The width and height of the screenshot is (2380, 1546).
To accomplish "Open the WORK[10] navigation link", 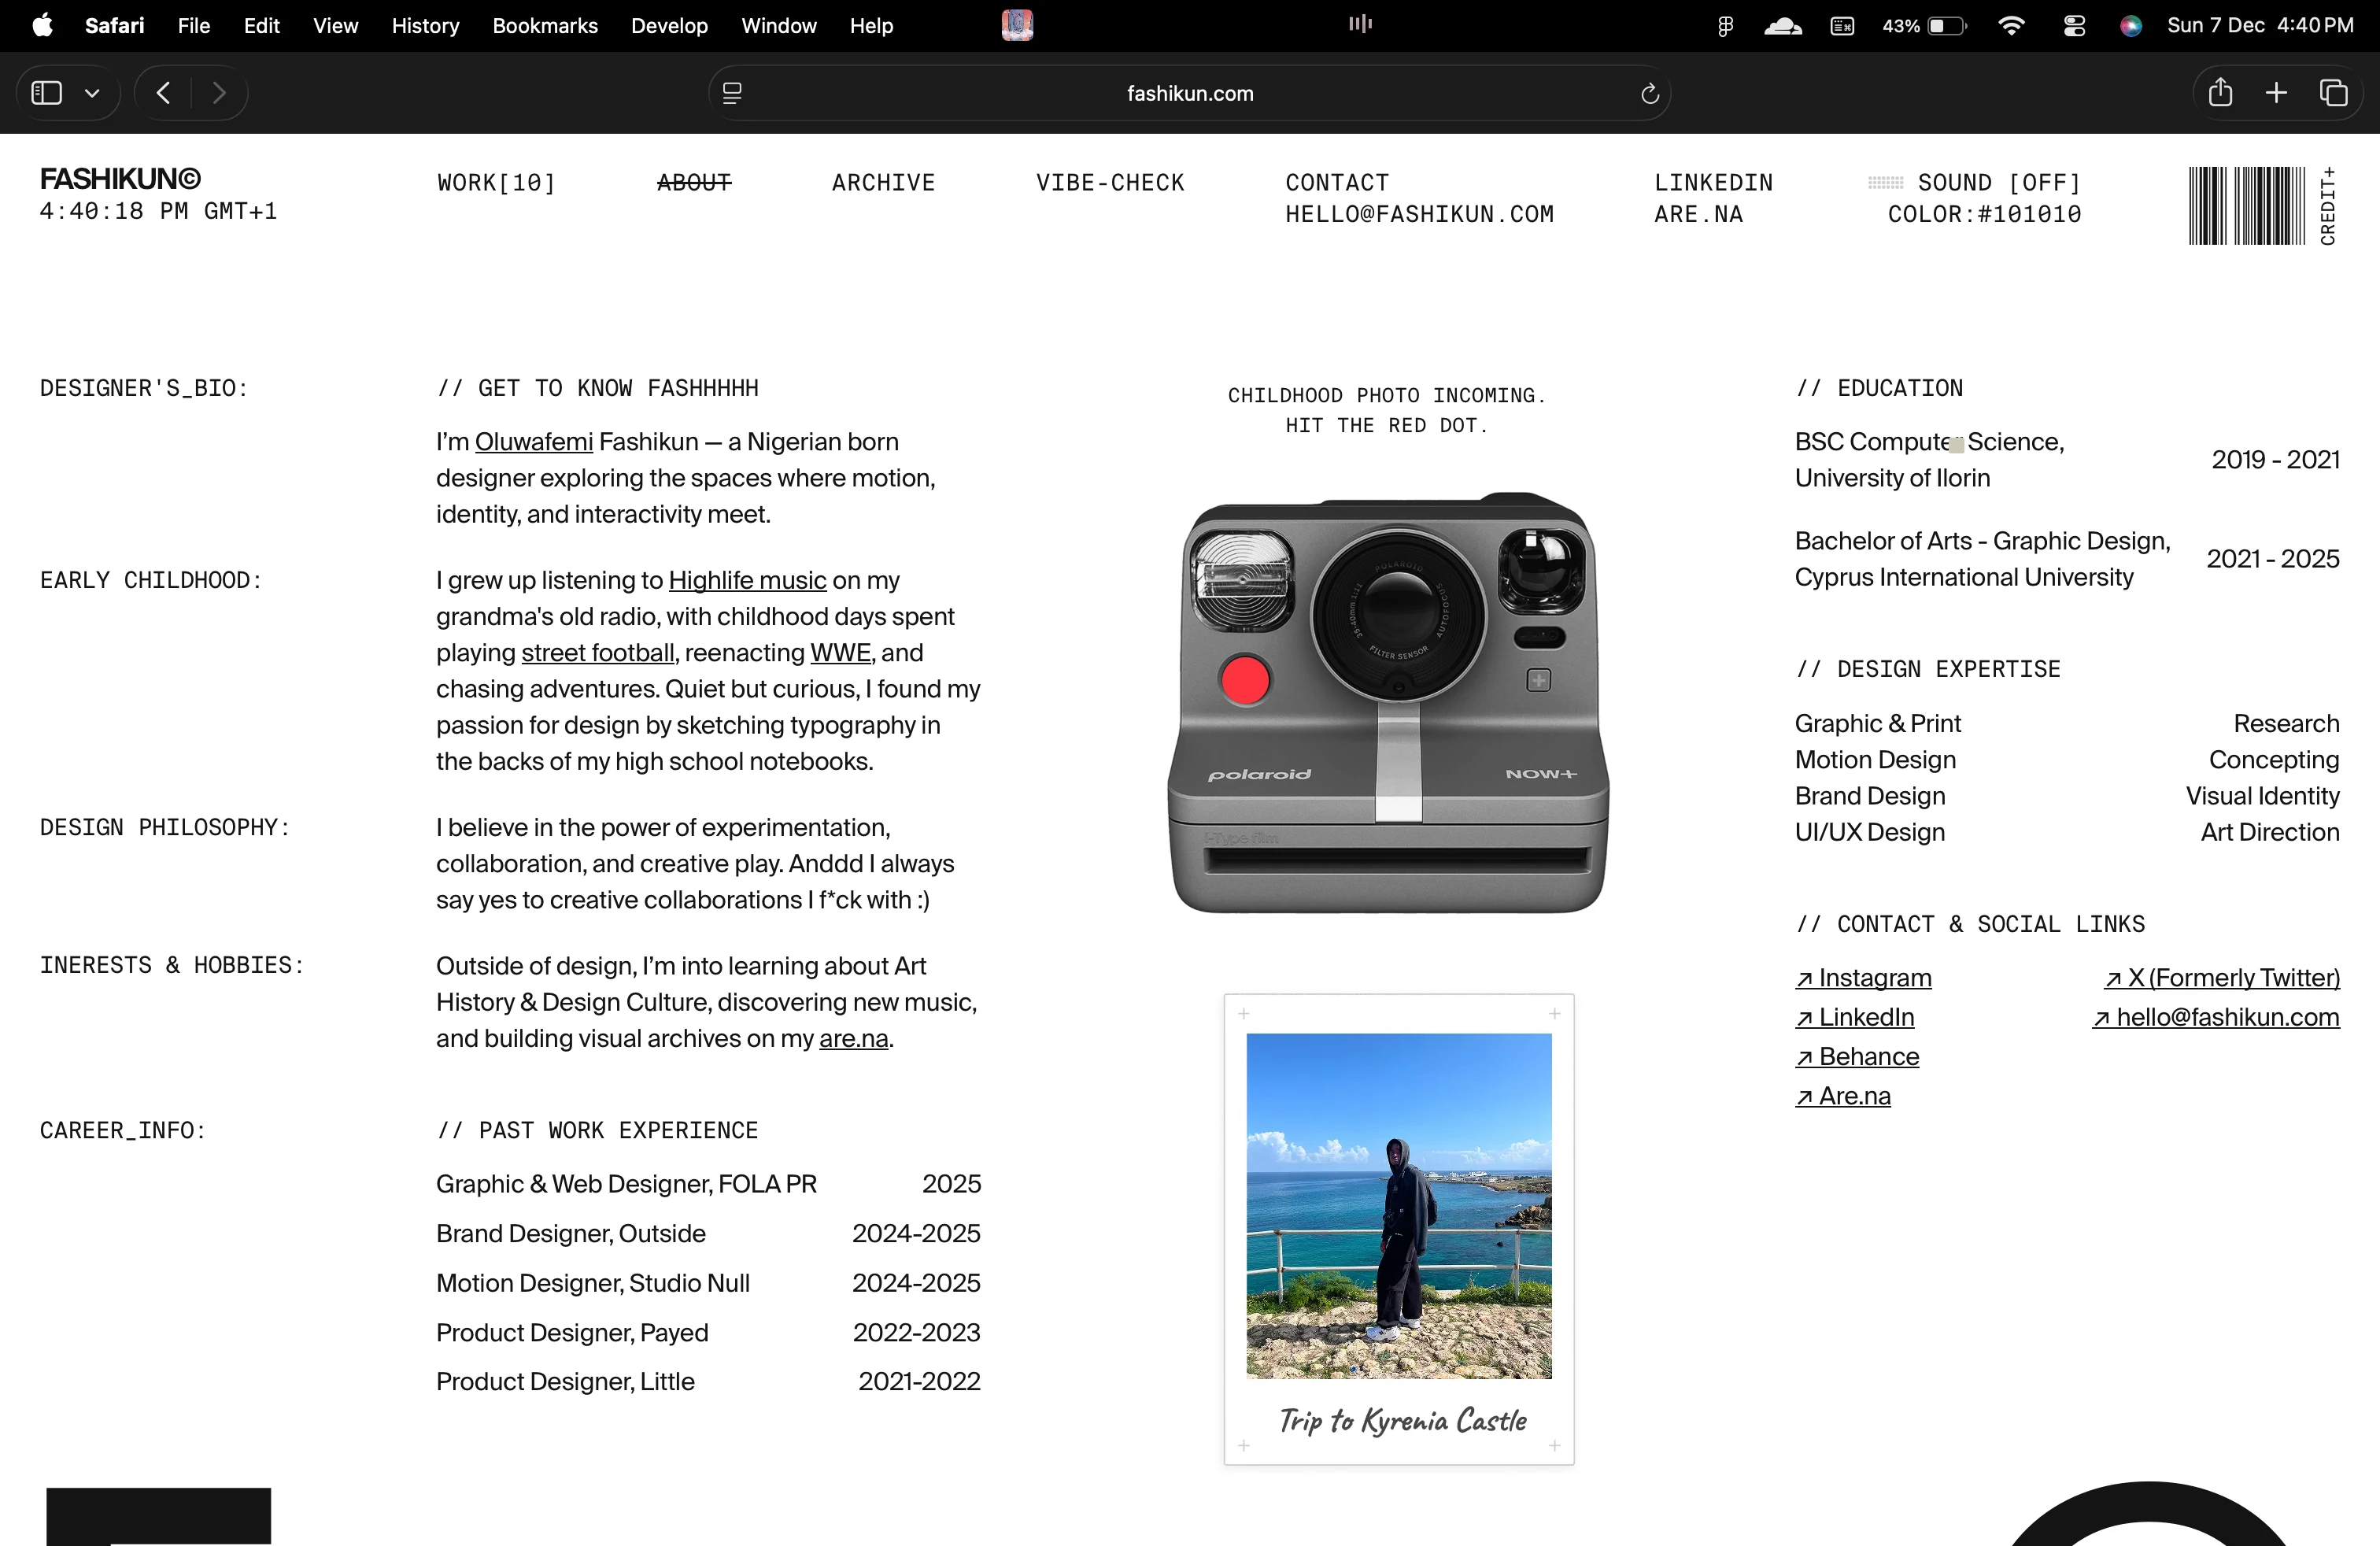I will coord(495,182).
